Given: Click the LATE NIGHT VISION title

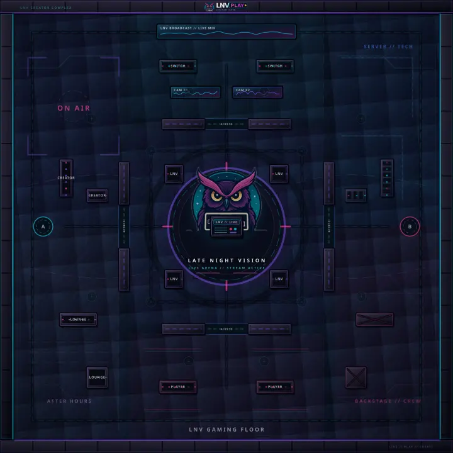Looking at the screenshot, I should (226, 260).
